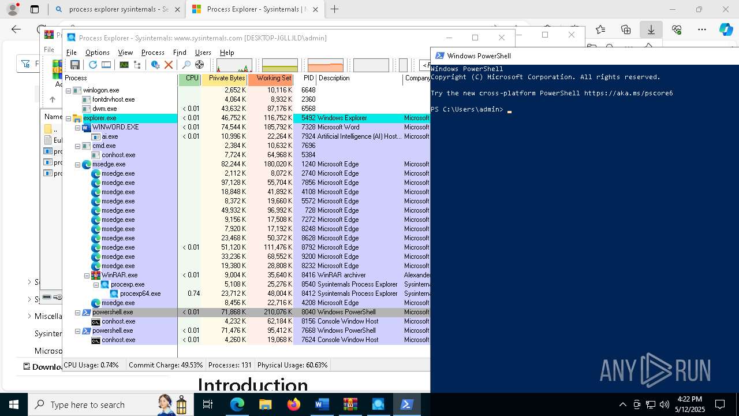This screenshot has width=739, height=416.
Task: Collapse the WinRAR.exe tree node
Action: click(x=87, y=275)
